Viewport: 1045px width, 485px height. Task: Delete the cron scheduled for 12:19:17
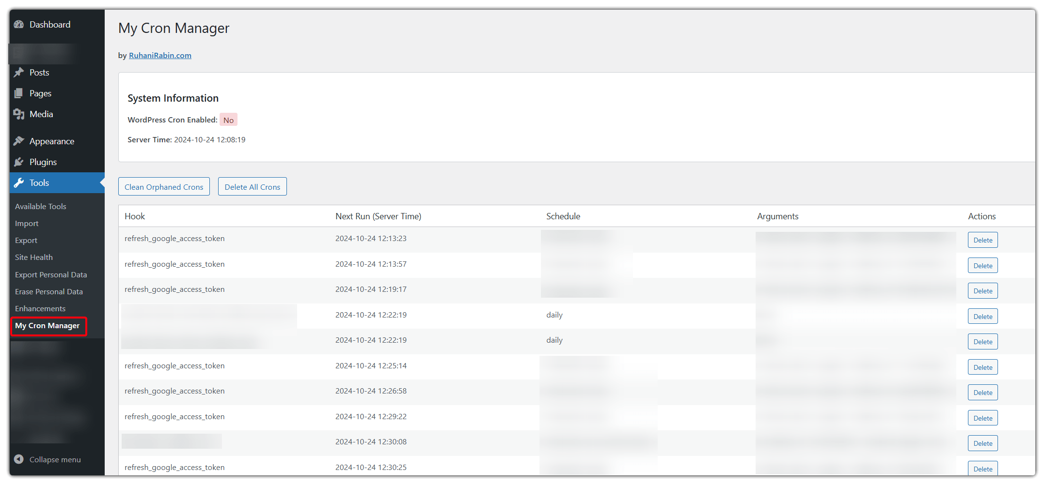coord(982,291)
